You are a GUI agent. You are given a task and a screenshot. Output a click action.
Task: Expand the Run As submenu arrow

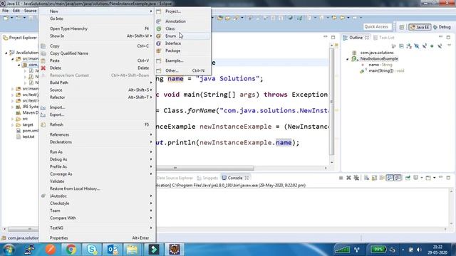[151, 152]
